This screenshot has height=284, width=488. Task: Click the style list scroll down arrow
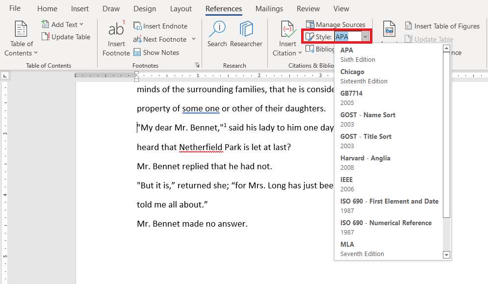(447, 255)
